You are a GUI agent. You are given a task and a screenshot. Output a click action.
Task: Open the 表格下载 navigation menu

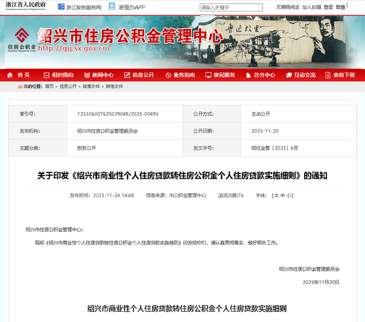(344, 75)
